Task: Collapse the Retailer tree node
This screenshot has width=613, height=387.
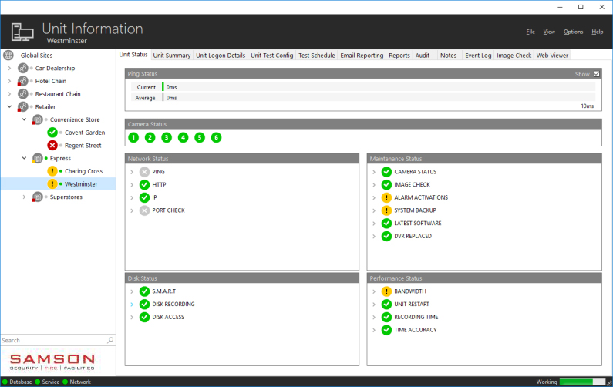Action: 9,107
